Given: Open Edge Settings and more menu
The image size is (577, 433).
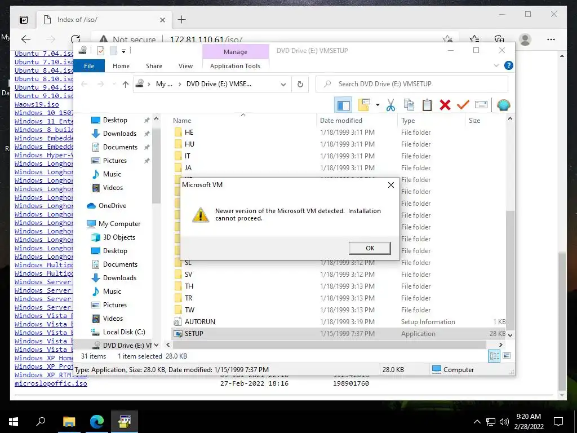Looking at the screenshot, I should pos(551,39).
